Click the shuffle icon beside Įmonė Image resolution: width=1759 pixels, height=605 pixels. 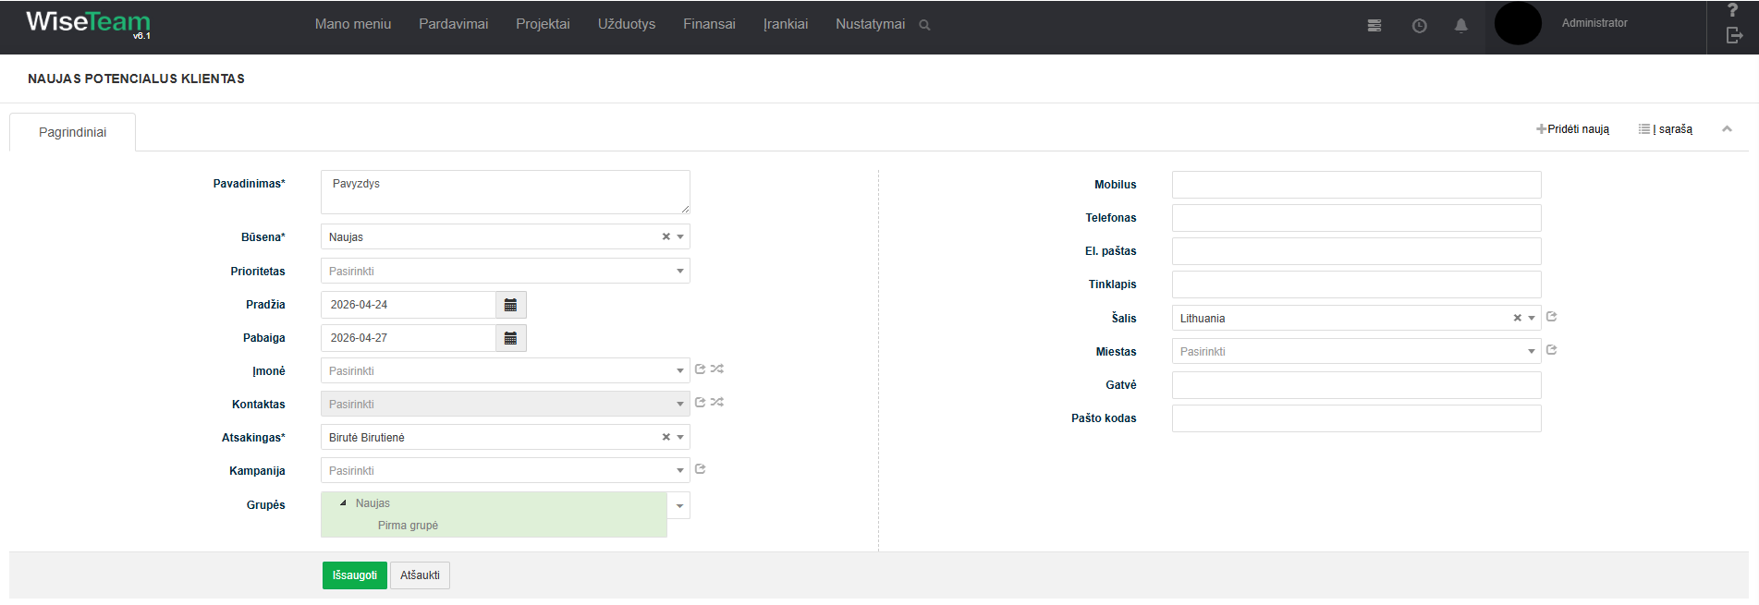coord(717,369)
